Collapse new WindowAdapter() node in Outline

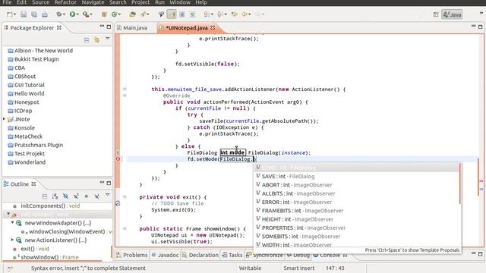(x=12, y=222)
